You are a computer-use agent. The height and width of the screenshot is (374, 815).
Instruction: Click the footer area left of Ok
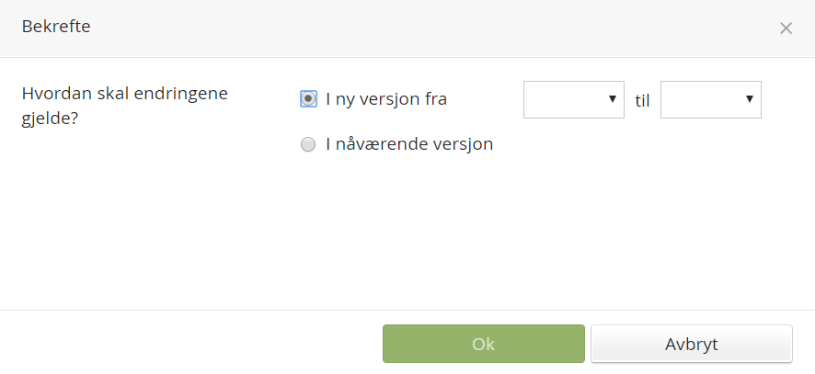[184, 343]
